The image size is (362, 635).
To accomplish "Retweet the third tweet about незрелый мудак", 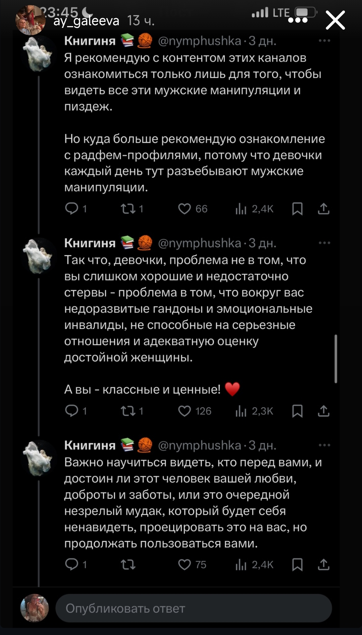I will click(x=128, y=564).
